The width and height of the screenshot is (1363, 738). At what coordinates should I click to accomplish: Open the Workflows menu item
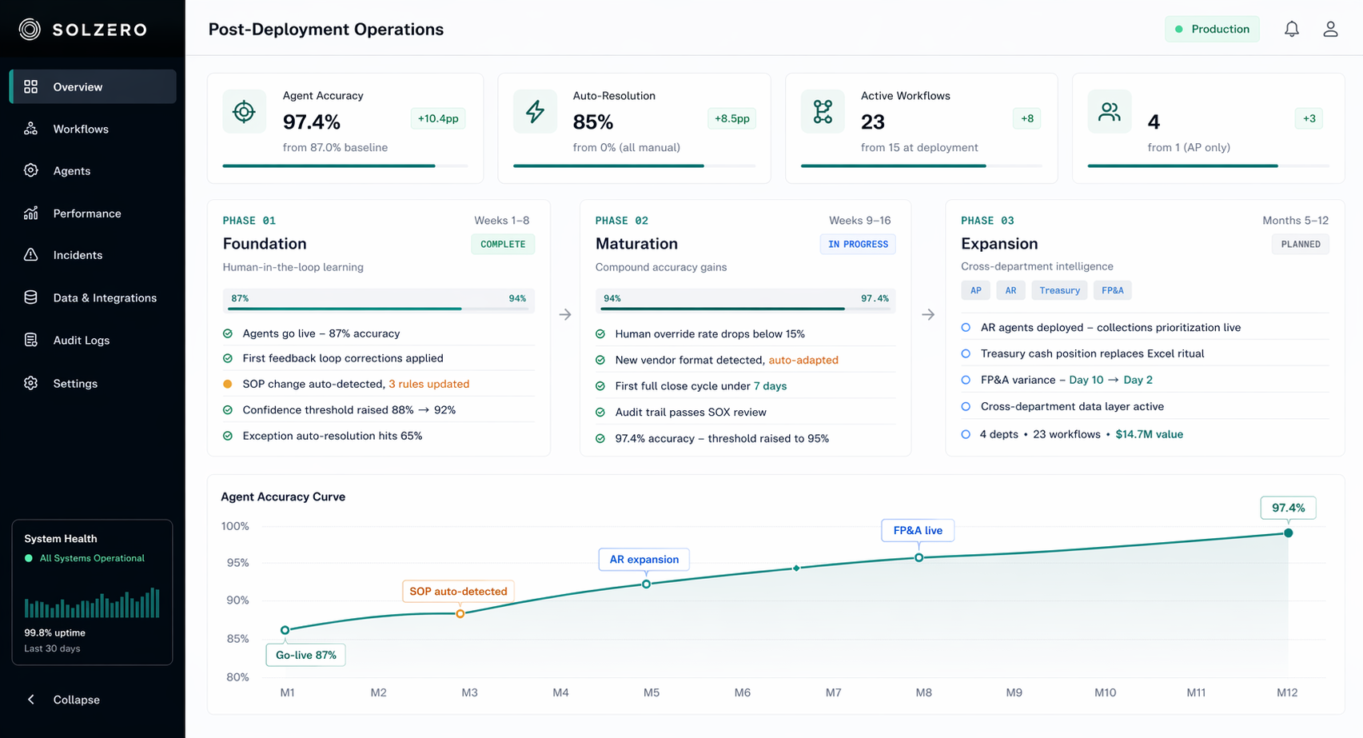point(93,129)
